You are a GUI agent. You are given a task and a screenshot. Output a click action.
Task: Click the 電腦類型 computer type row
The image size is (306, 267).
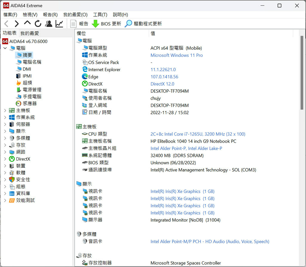click(95, 48)
